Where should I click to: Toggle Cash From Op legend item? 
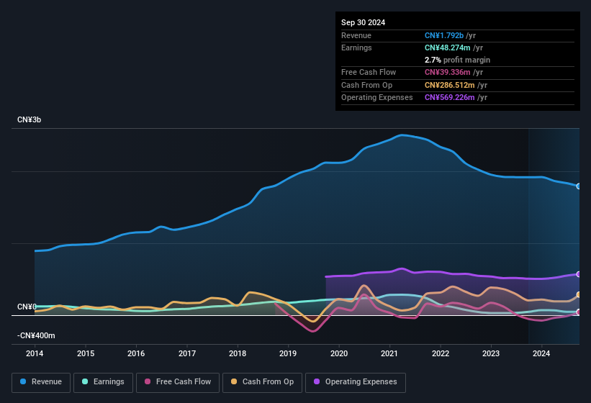click(x=262, y=382)
